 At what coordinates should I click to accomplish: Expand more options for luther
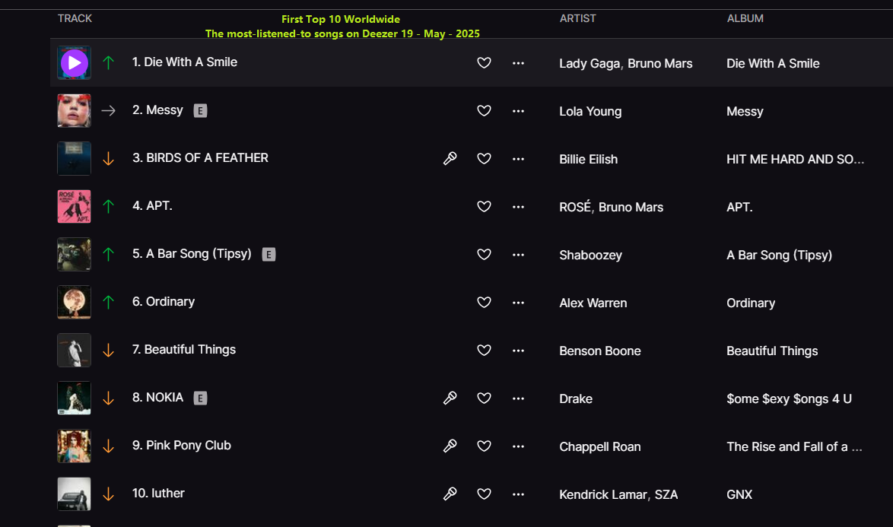point(518,494)
